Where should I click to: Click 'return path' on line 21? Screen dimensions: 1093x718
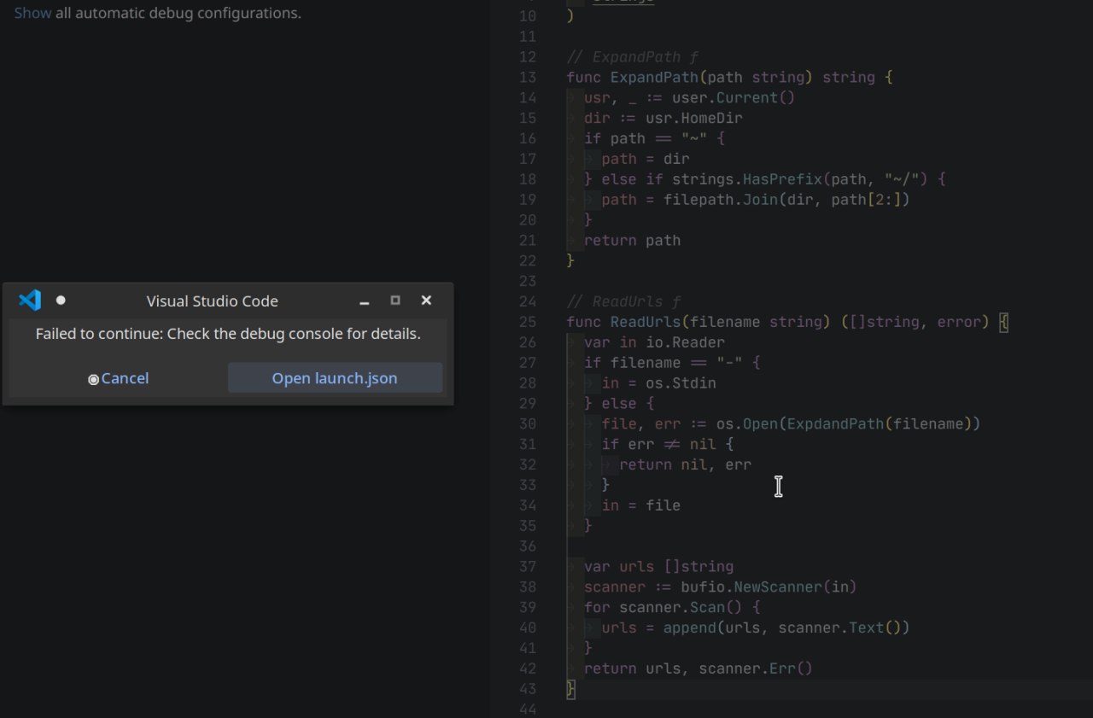click(x=633, y=241)
